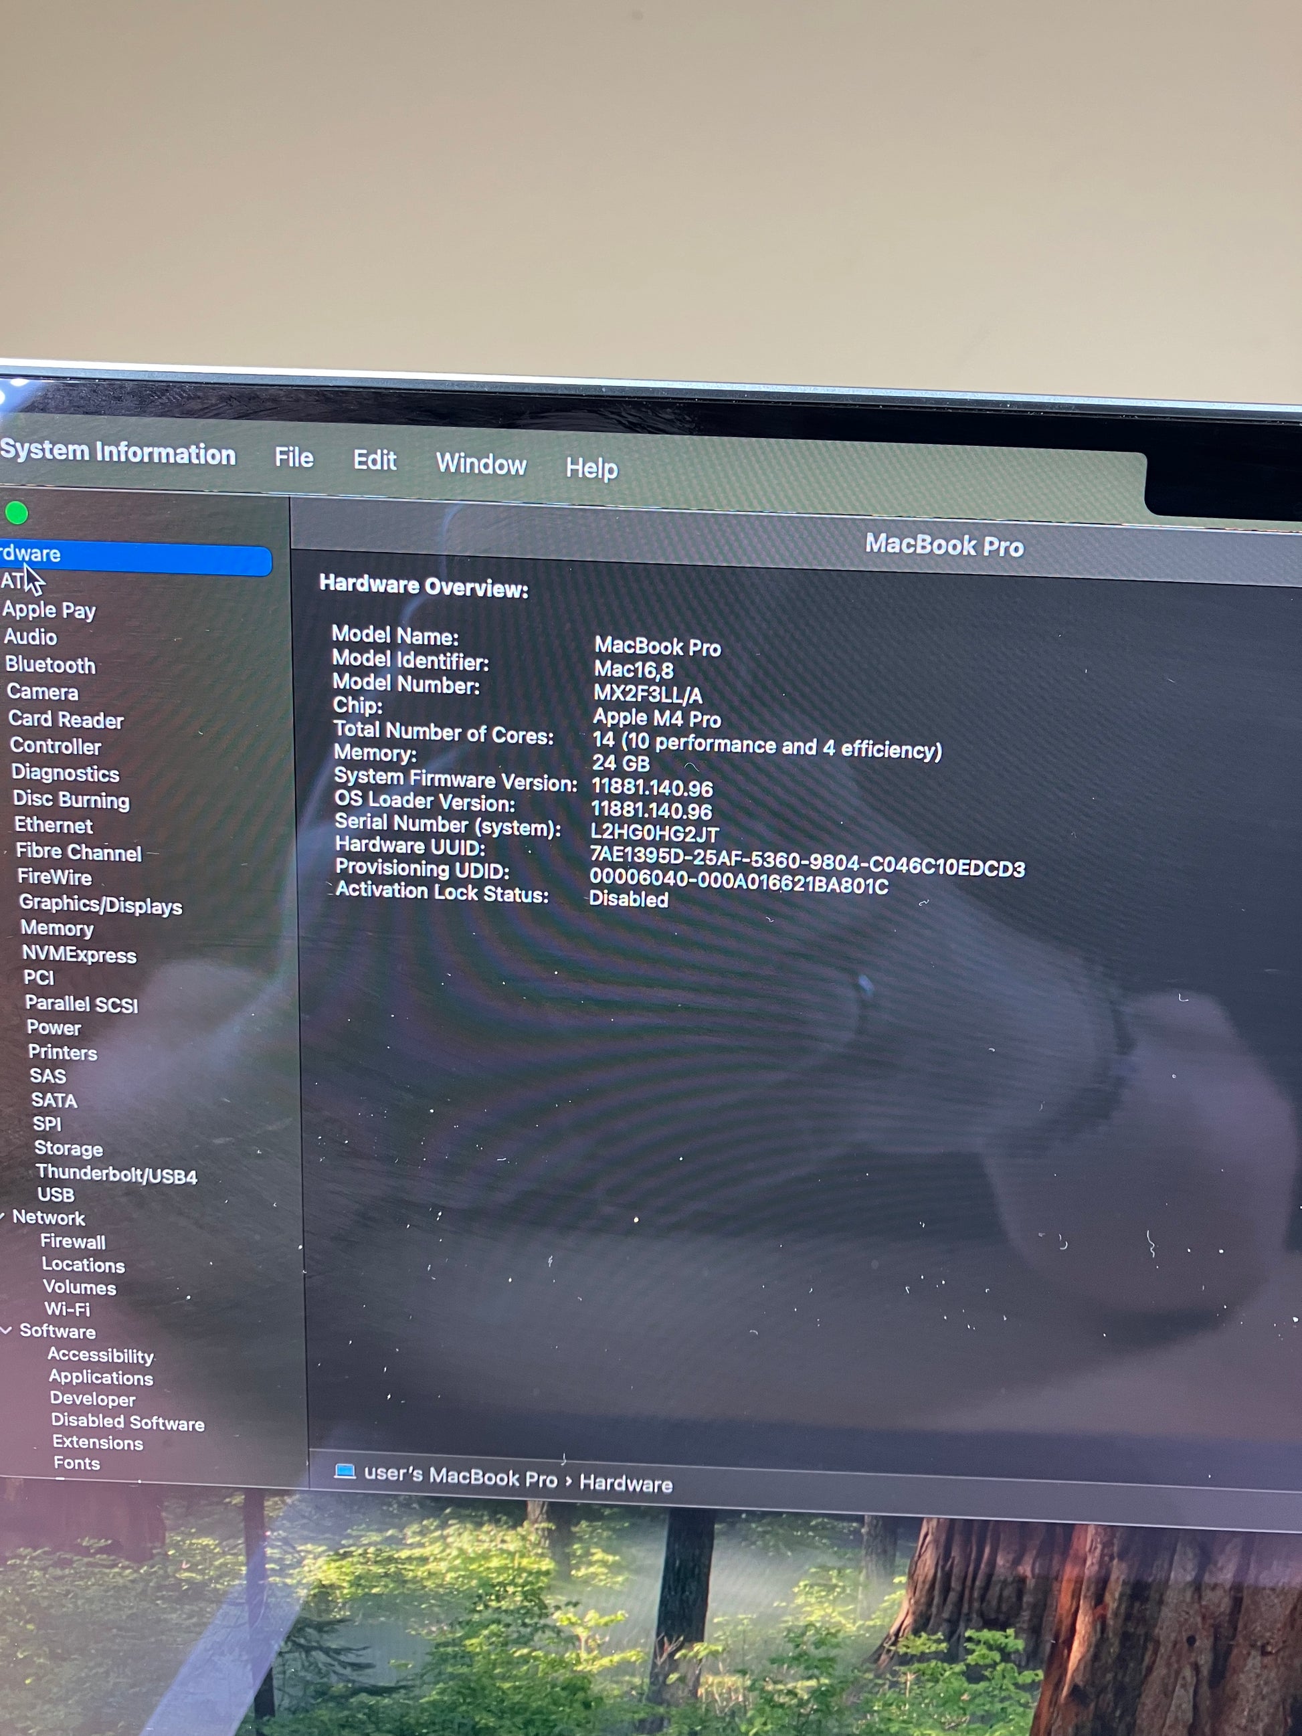1302x1736 pixels.
Task: Select Volumes under Network
Action: [x=79, y=1287]
